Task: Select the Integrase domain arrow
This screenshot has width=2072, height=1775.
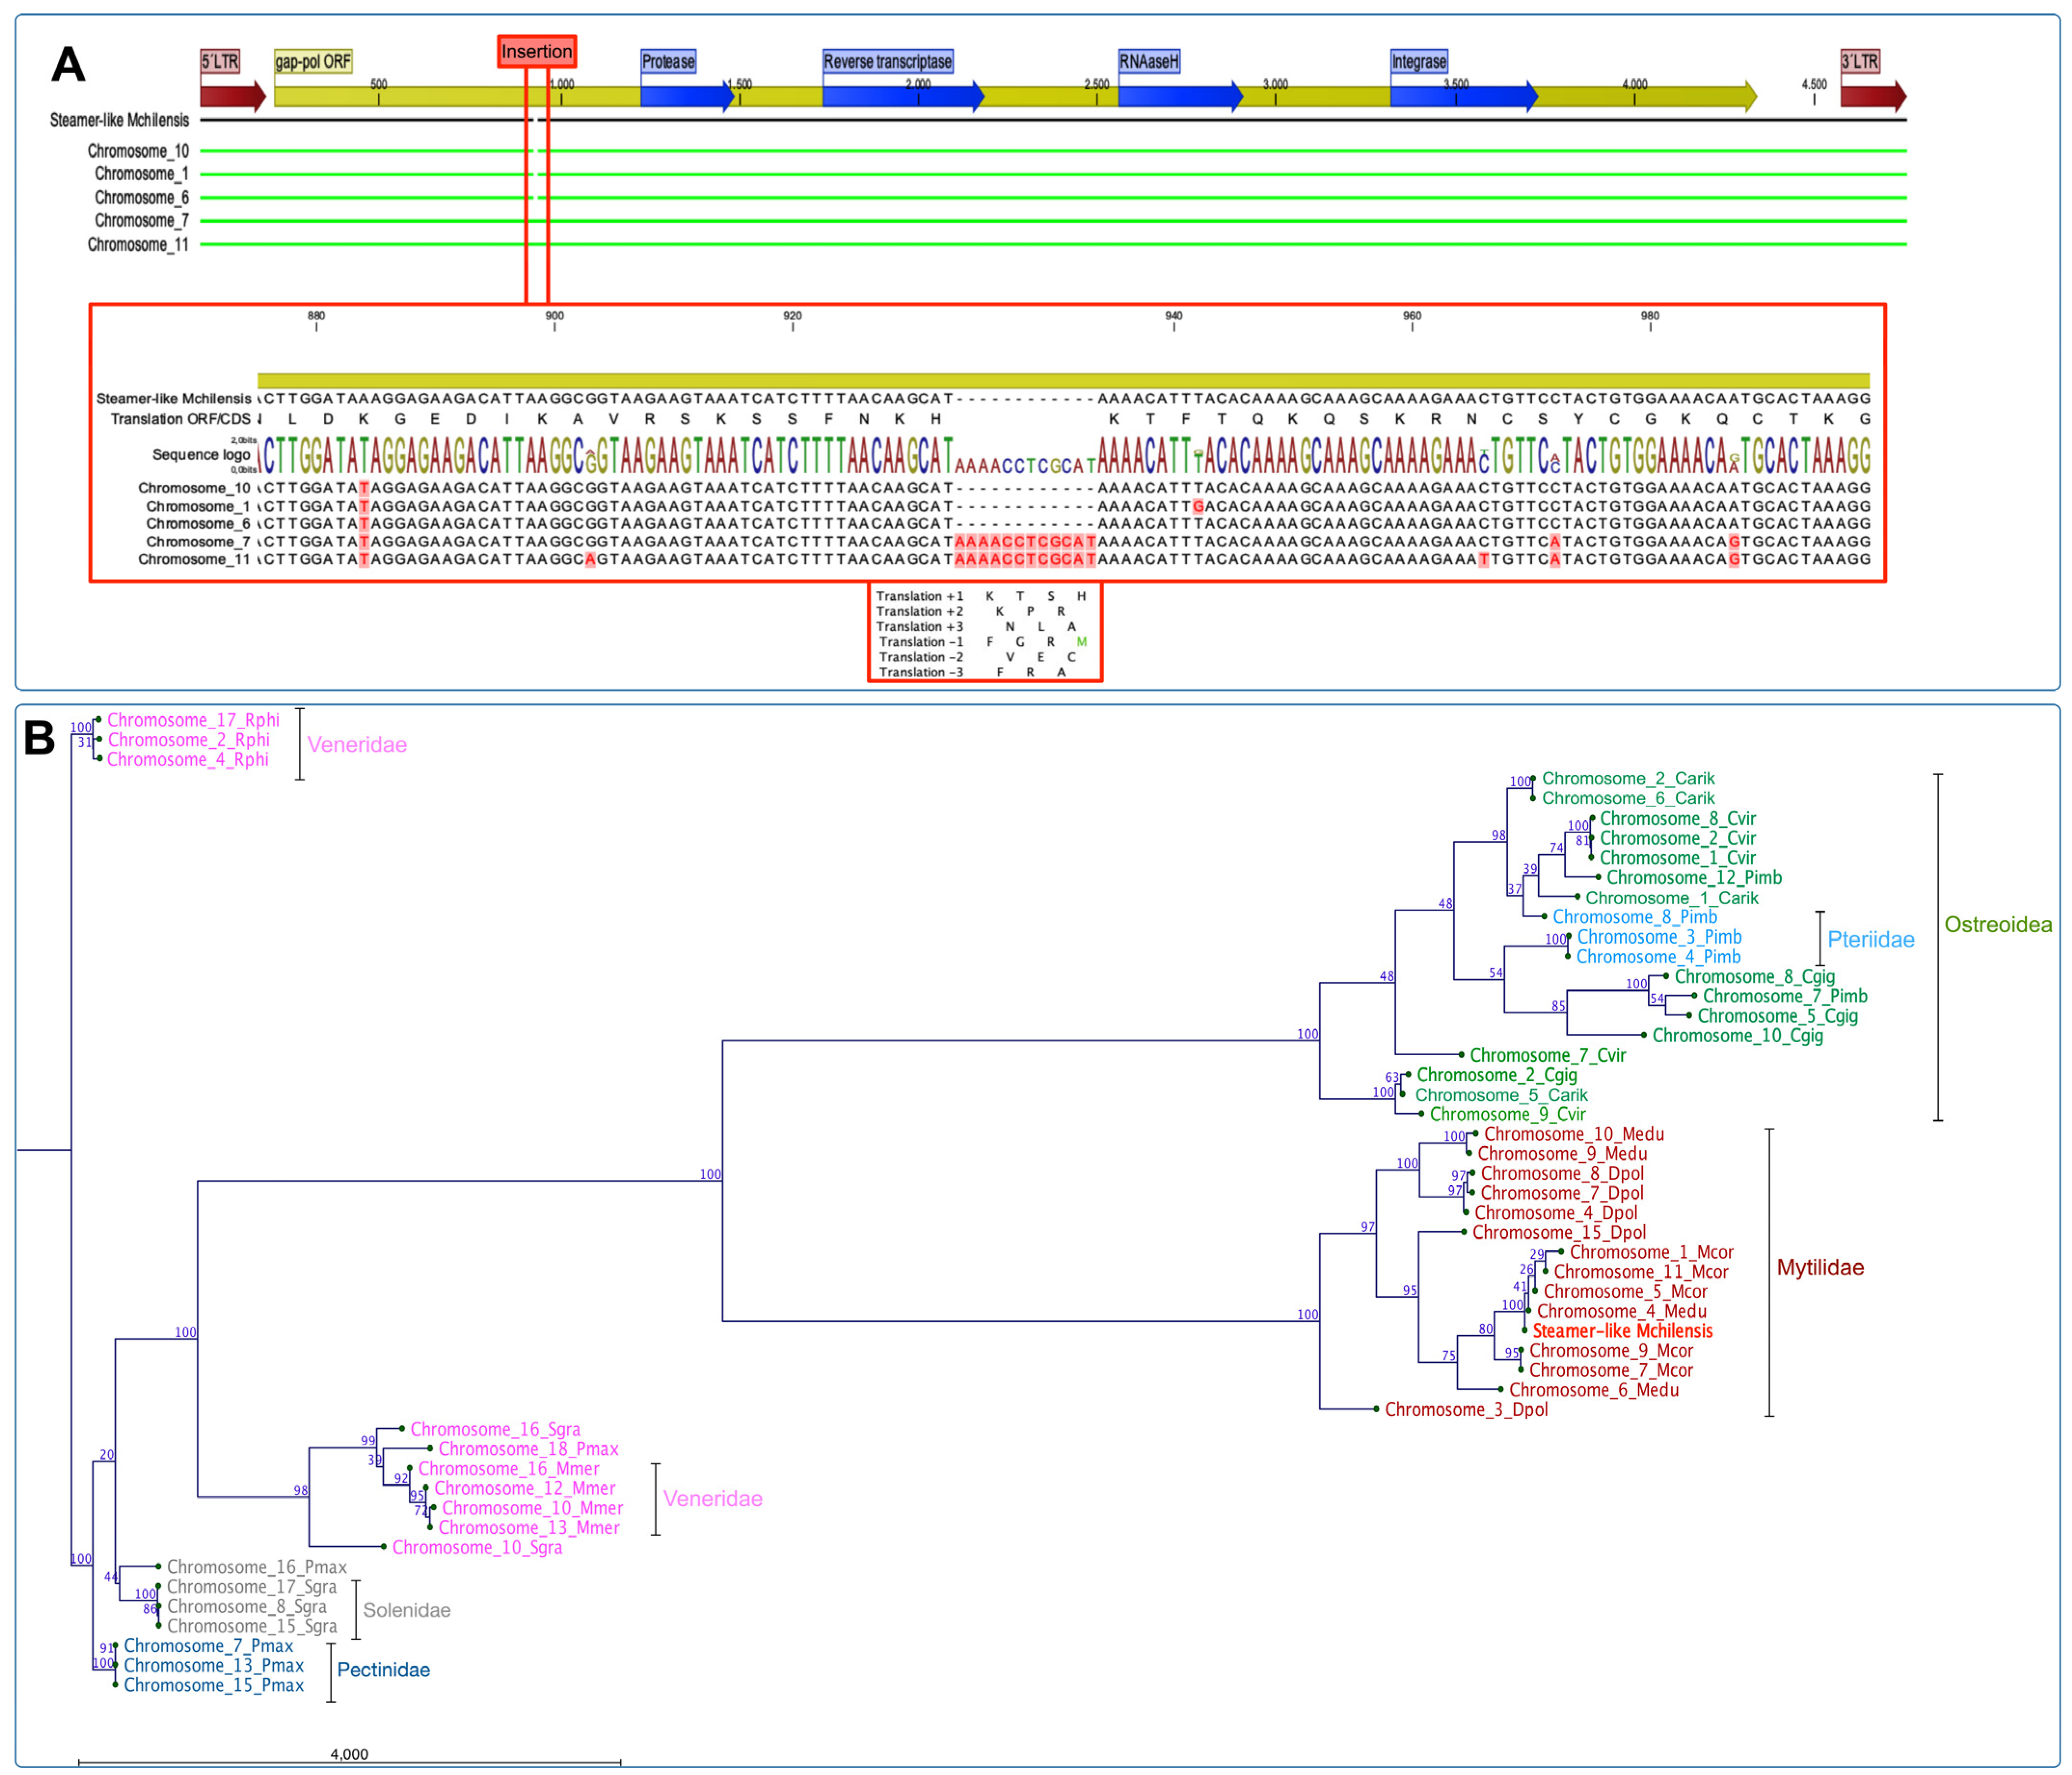Action: pos(1465,97)
